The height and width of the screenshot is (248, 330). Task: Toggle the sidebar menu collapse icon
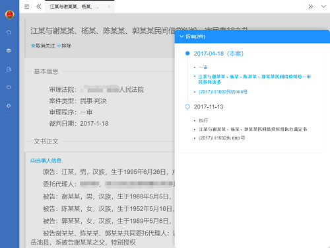(x=26, y=7)
